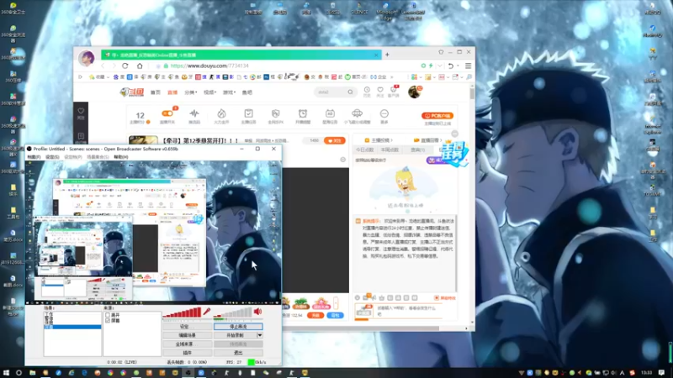The height and width of the screenshot is (378, 673).
Task: Adjust the OBS microphone volume bar
Action: pyautogui.click(x=182, y=312)
